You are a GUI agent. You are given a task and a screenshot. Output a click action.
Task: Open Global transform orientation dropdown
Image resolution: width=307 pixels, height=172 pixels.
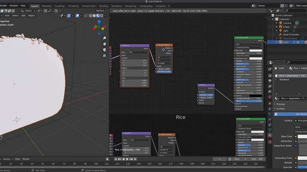pyautogui.click(x=28, y=11)
